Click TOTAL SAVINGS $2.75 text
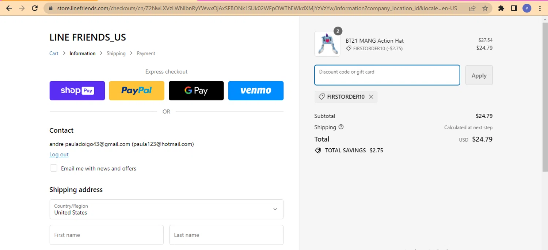Image resolution: width=548 pixels, height=250 pixels. tap(354, 151)
